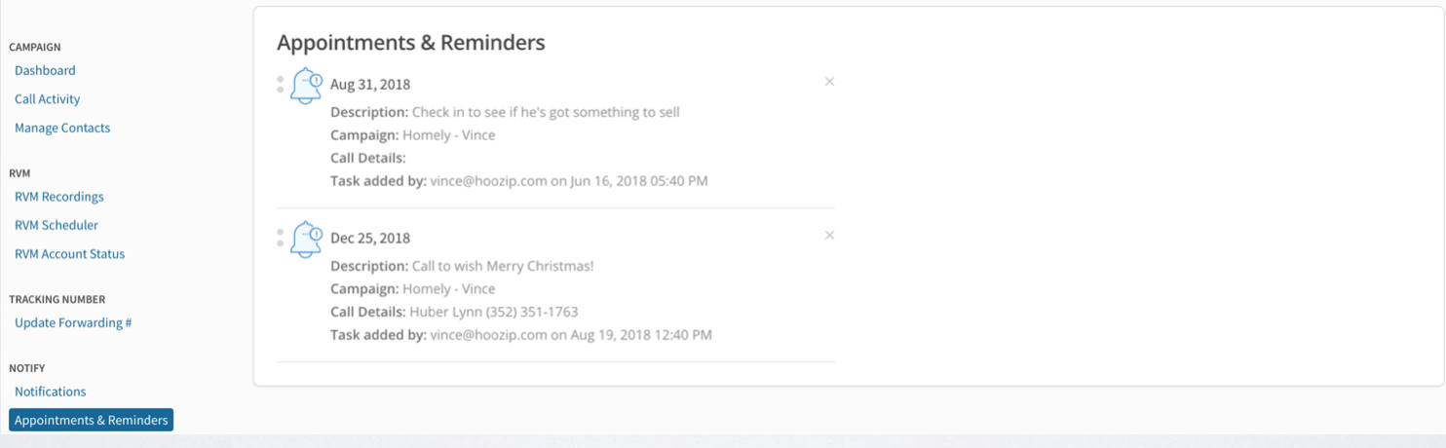Open Update Forwarding # page
The image size is (1446, 448).
73,322
